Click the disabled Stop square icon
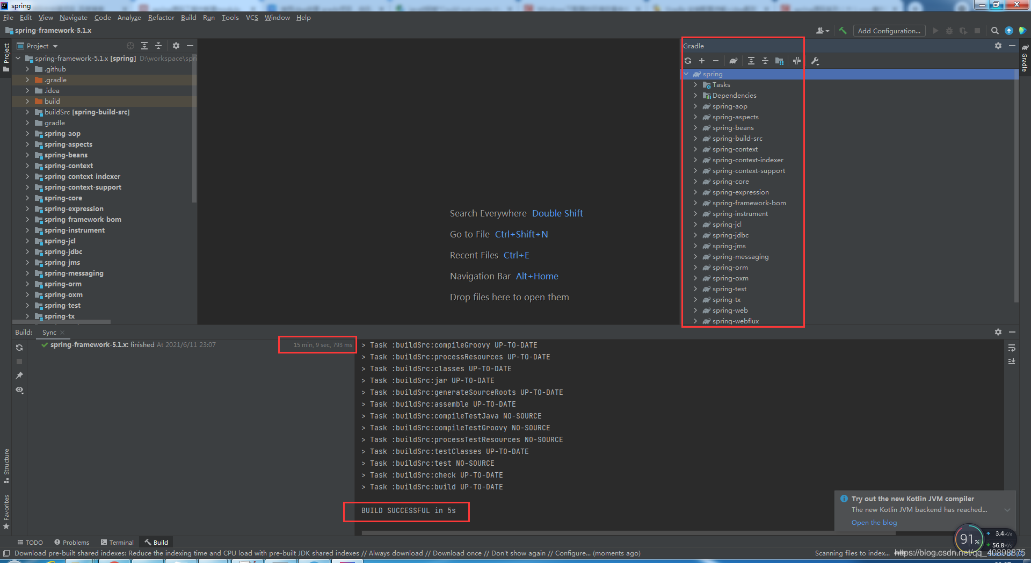The image size is (1031, 563). click(x=977, y=31)
